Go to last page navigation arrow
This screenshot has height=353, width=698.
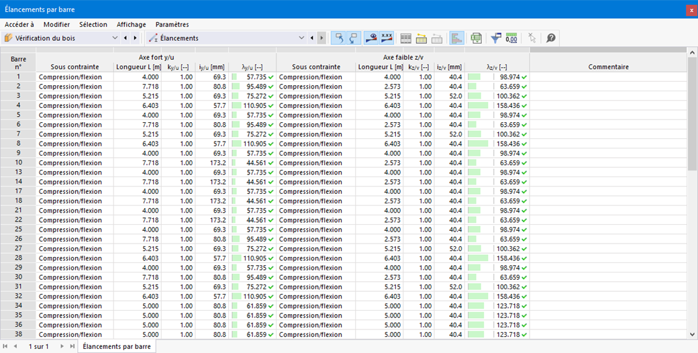pyautogui.click(x=72, y=346)
